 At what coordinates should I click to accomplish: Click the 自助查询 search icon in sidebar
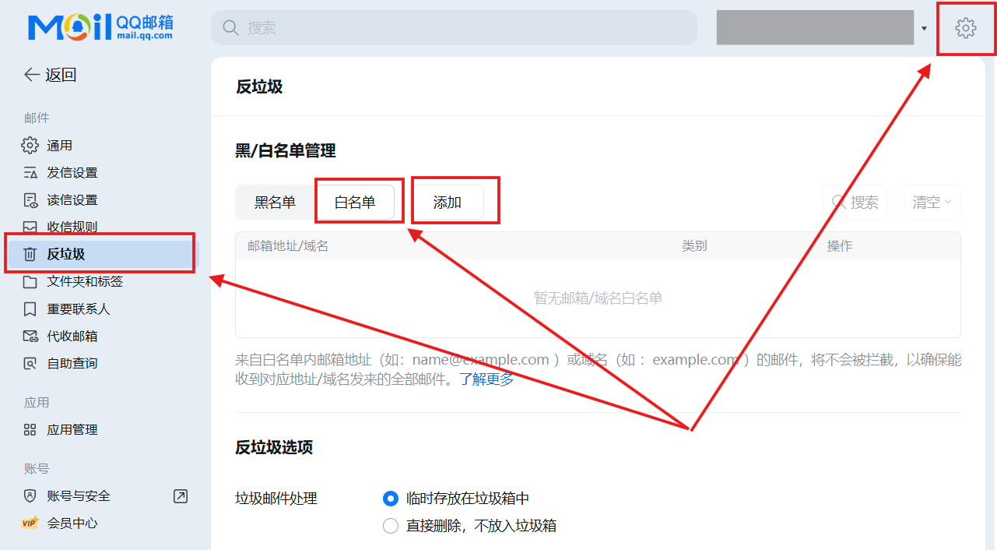coord(30,363)
